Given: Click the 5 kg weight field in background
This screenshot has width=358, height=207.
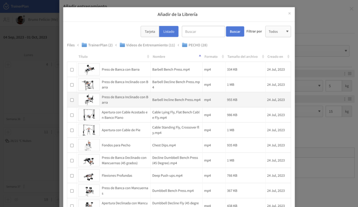Looking at the screenshot, I should click(334, 86).
